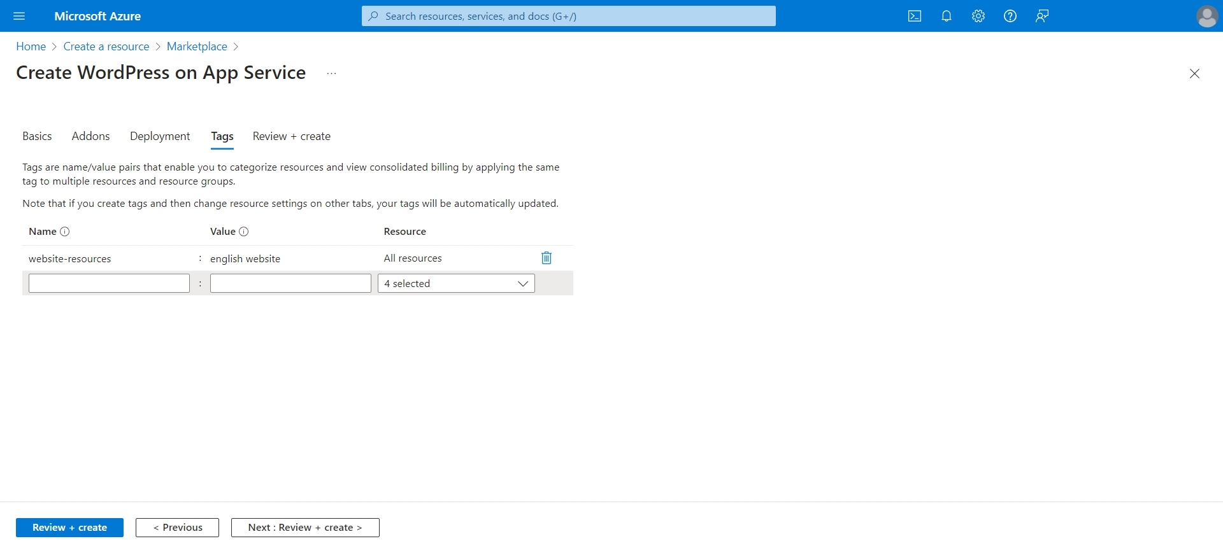Image resolution: width=1223 pixels, height=548 pixels.
Task: Click Next : Review + create button
Action: pos(305,528)
